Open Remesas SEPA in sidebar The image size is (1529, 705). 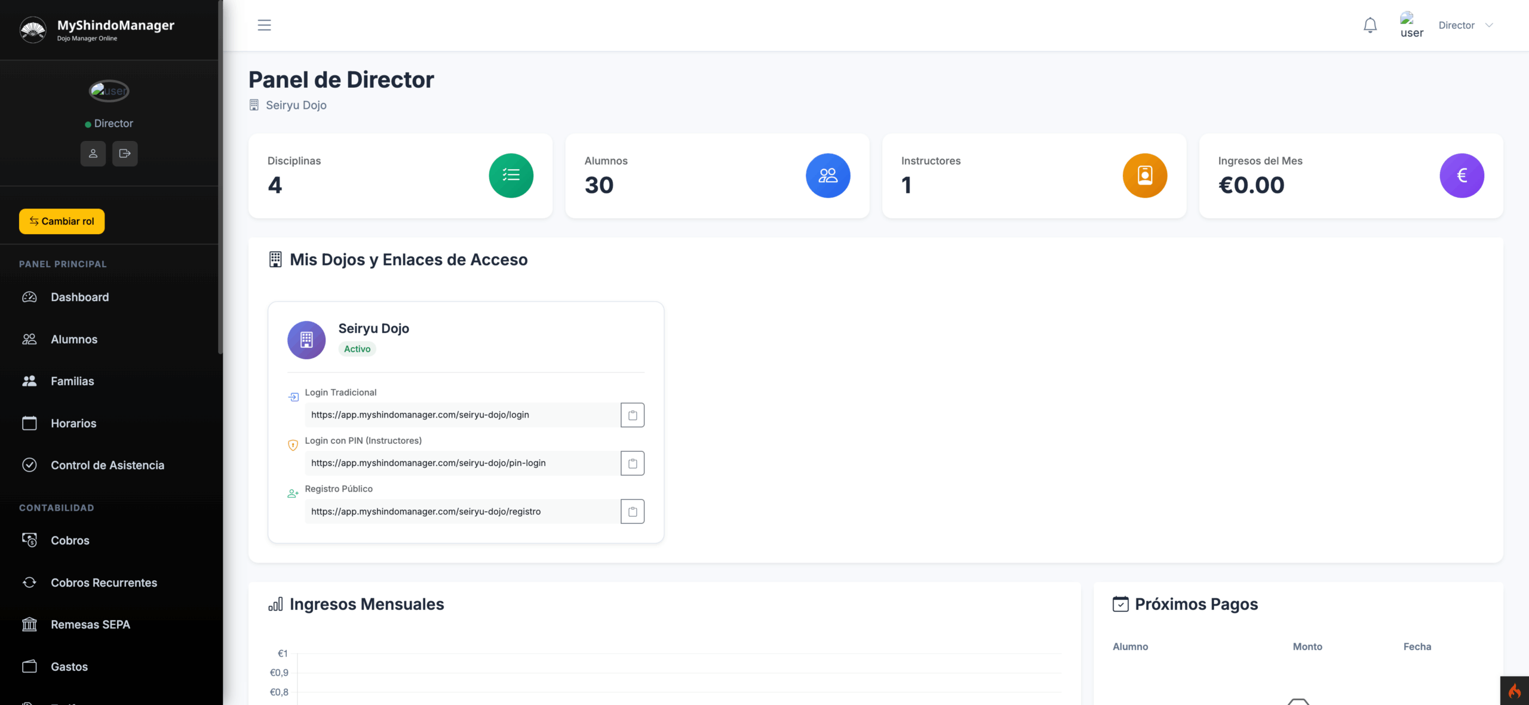pos(90,624)
